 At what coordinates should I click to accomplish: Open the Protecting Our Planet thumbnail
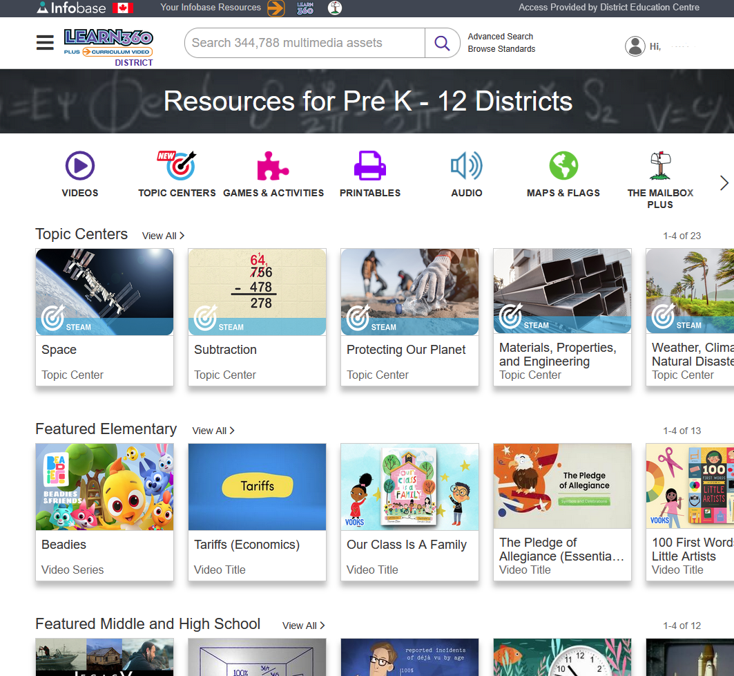coord(409,292)
